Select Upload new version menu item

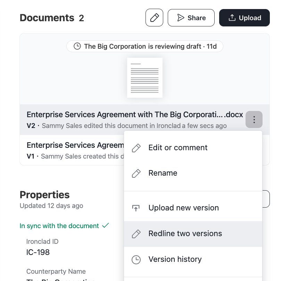coord(193,208)
